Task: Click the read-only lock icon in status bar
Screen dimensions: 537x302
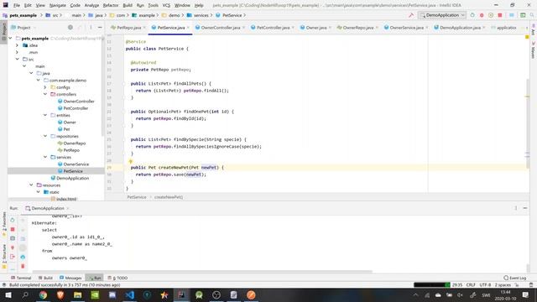Action: (517, 285)
